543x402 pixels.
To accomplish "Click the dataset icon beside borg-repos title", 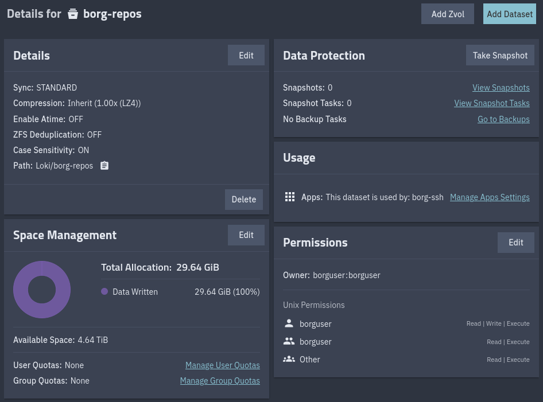I will 72,14.
